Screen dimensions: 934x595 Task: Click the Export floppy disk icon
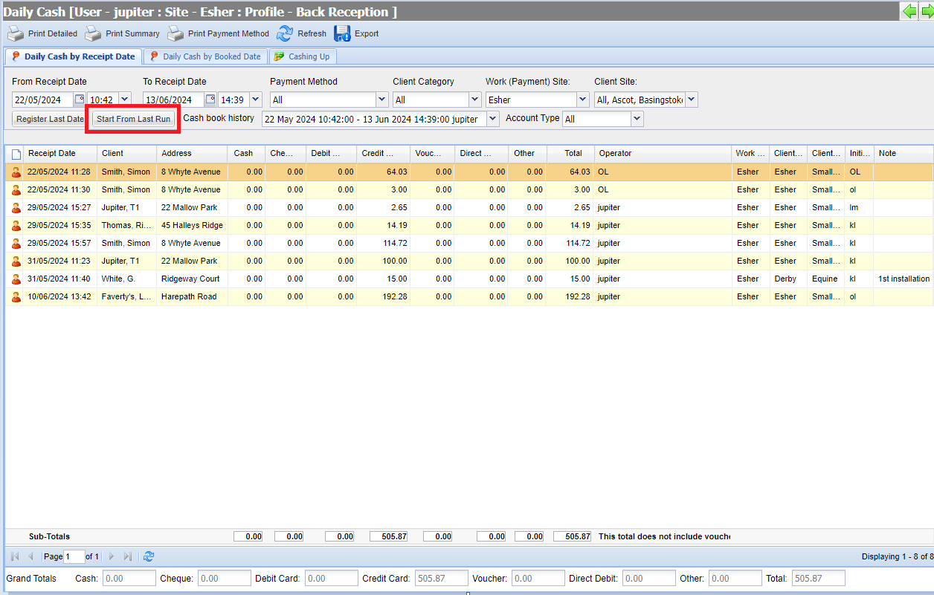(x=342, y=33)
